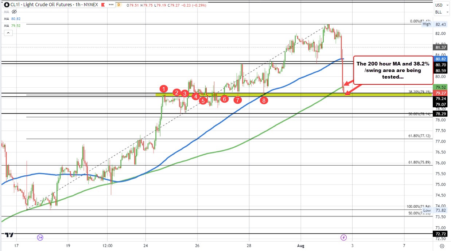Collapse the indicator legend with the chevron
The image size is (451, 251).
(x=8, y=33)
